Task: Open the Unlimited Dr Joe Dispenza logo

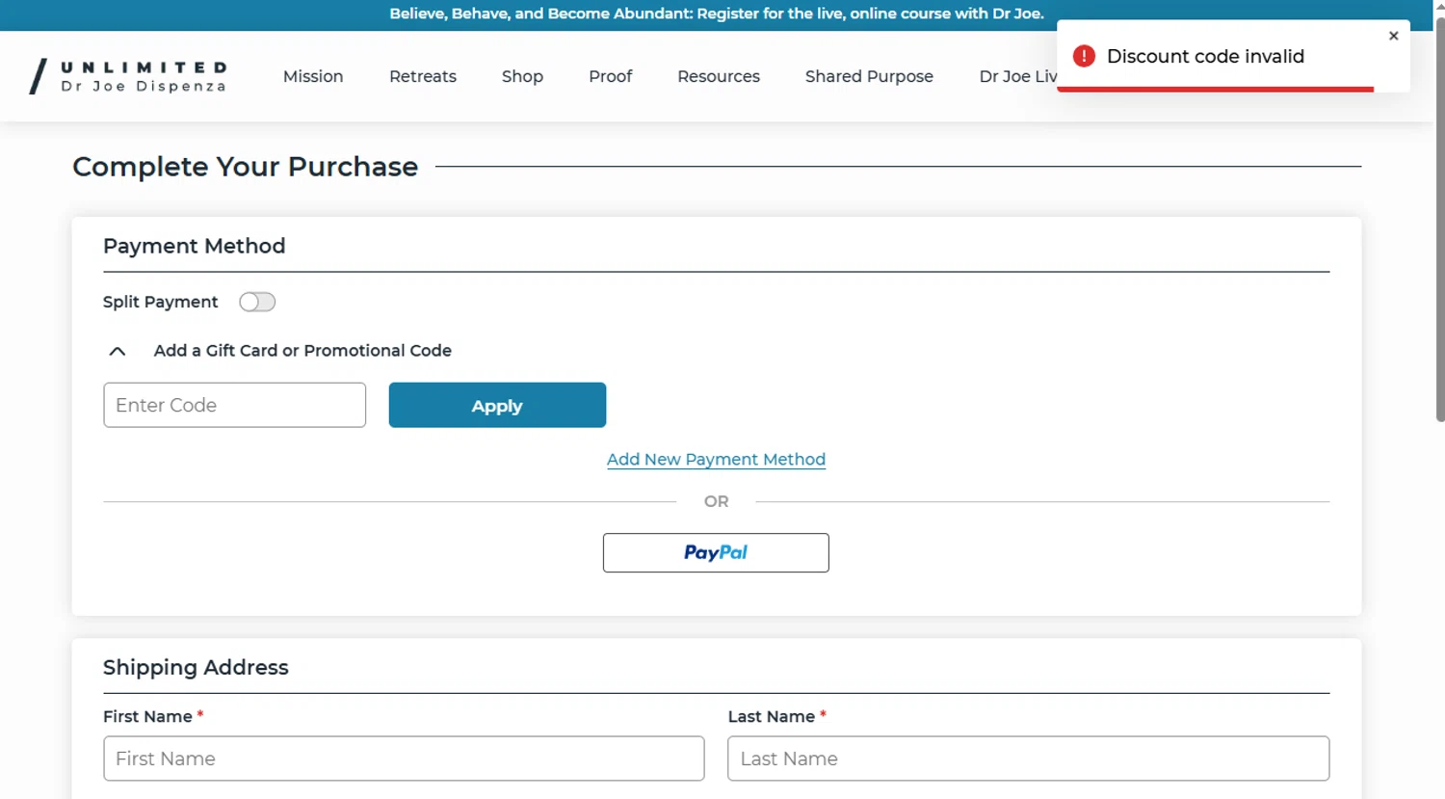Action: [128, 76]
